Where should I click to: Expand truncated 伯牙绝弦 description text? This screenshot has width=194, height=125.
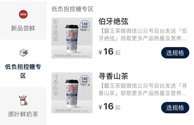pyautogui.click(x=143, y=35)
